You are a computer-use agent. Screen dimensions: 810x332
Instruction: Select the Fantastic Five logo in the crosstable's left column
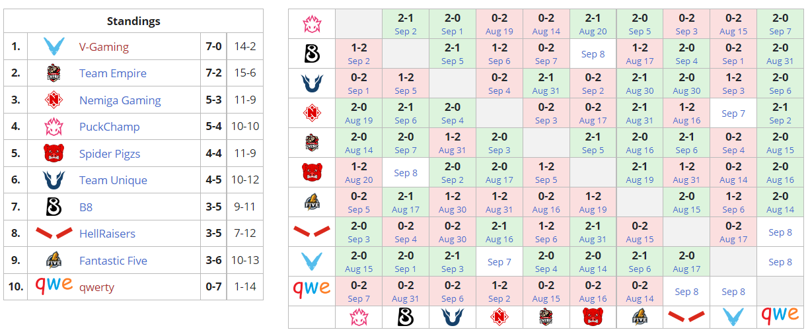click(312, 203)
